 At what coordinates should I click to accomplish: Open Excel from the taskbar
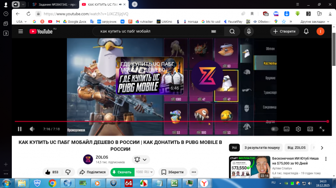click(x=174, y=183)
